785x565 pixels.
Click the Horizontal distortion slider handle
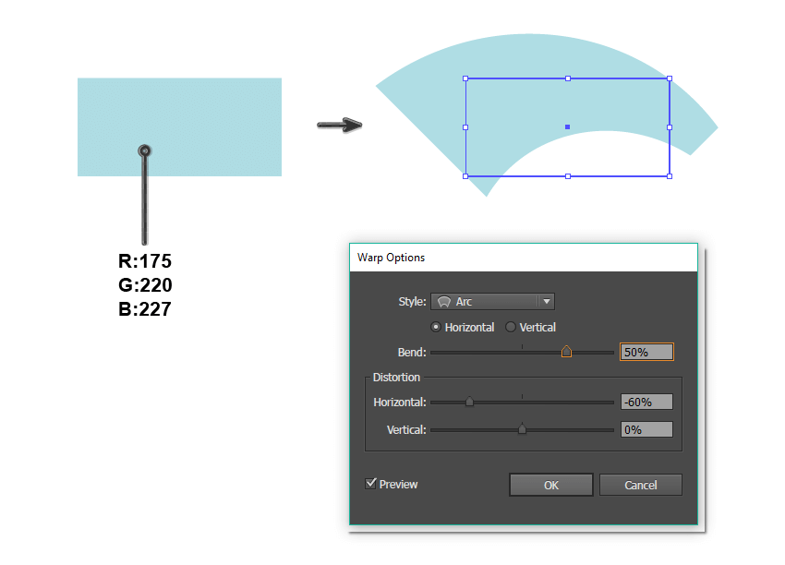[x=469, y=402]
